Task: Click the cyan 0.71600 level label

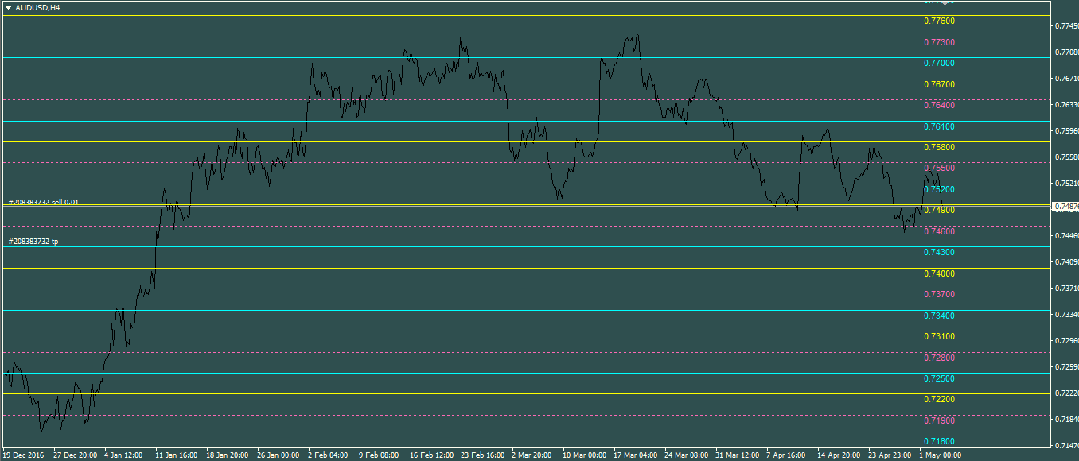Action: (939, 441)
